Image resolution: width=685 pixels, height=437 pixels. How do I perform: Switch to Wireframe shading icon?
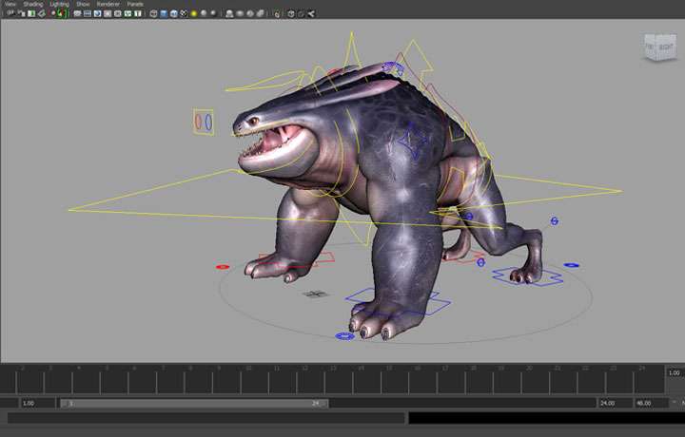[x=153, y=13]
